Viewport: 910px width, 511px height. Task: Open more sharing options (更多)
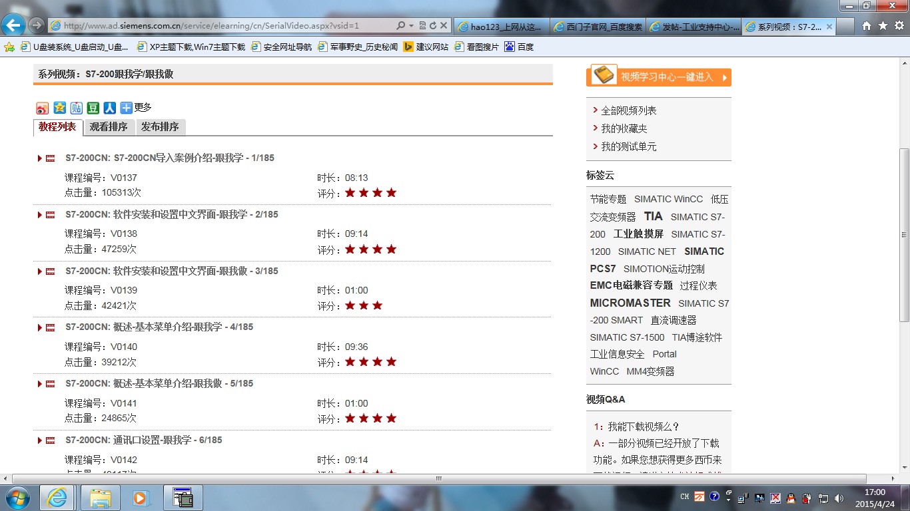136,108
